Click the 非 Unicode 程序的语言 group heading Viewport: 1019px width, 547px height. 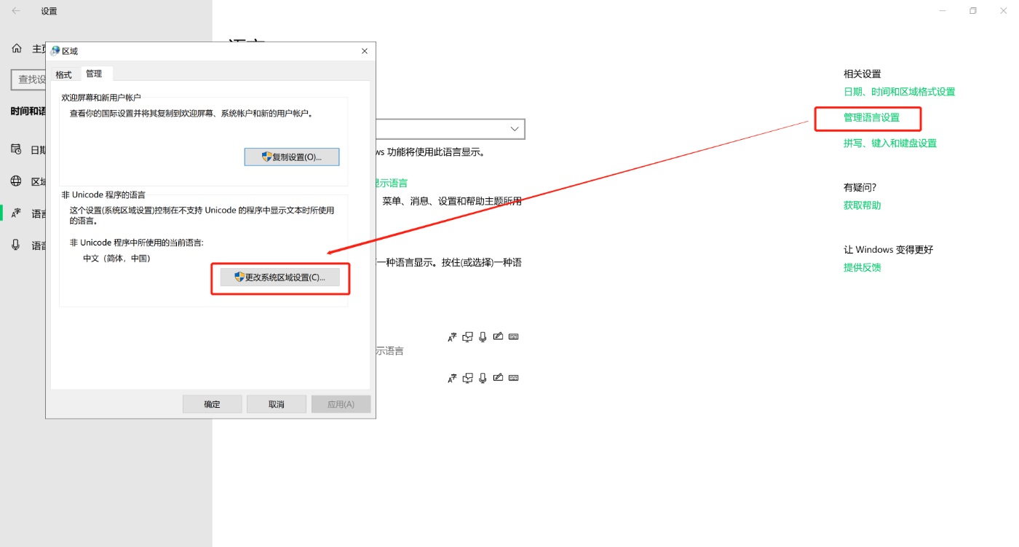pyautogui.click(x=103, y=194)
